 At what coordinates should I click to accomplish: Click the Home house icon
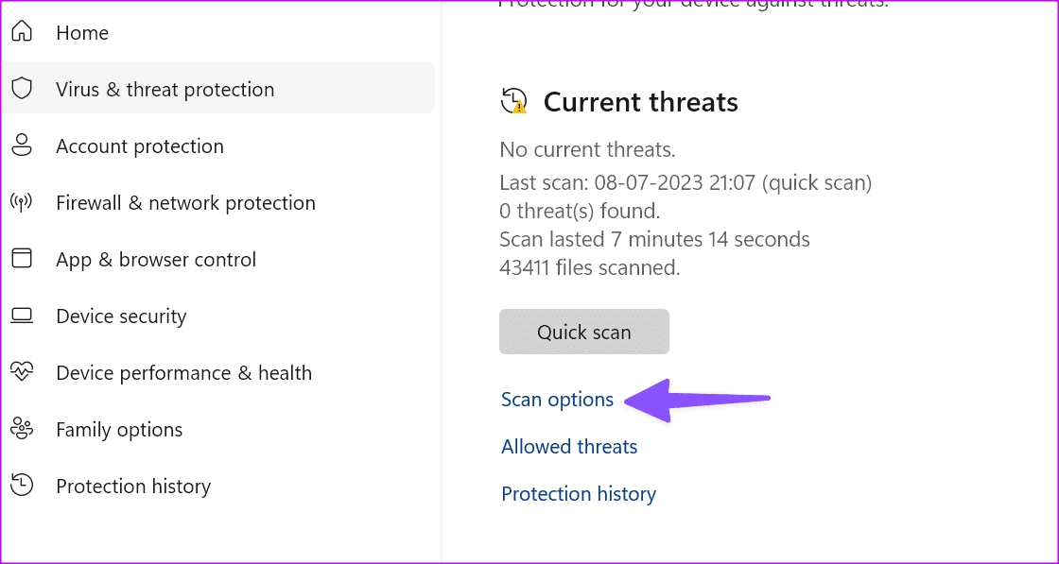[x=21, y=32]
